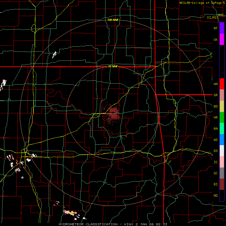Click the UK legend label
226x226 pixels.
[215, 40]
